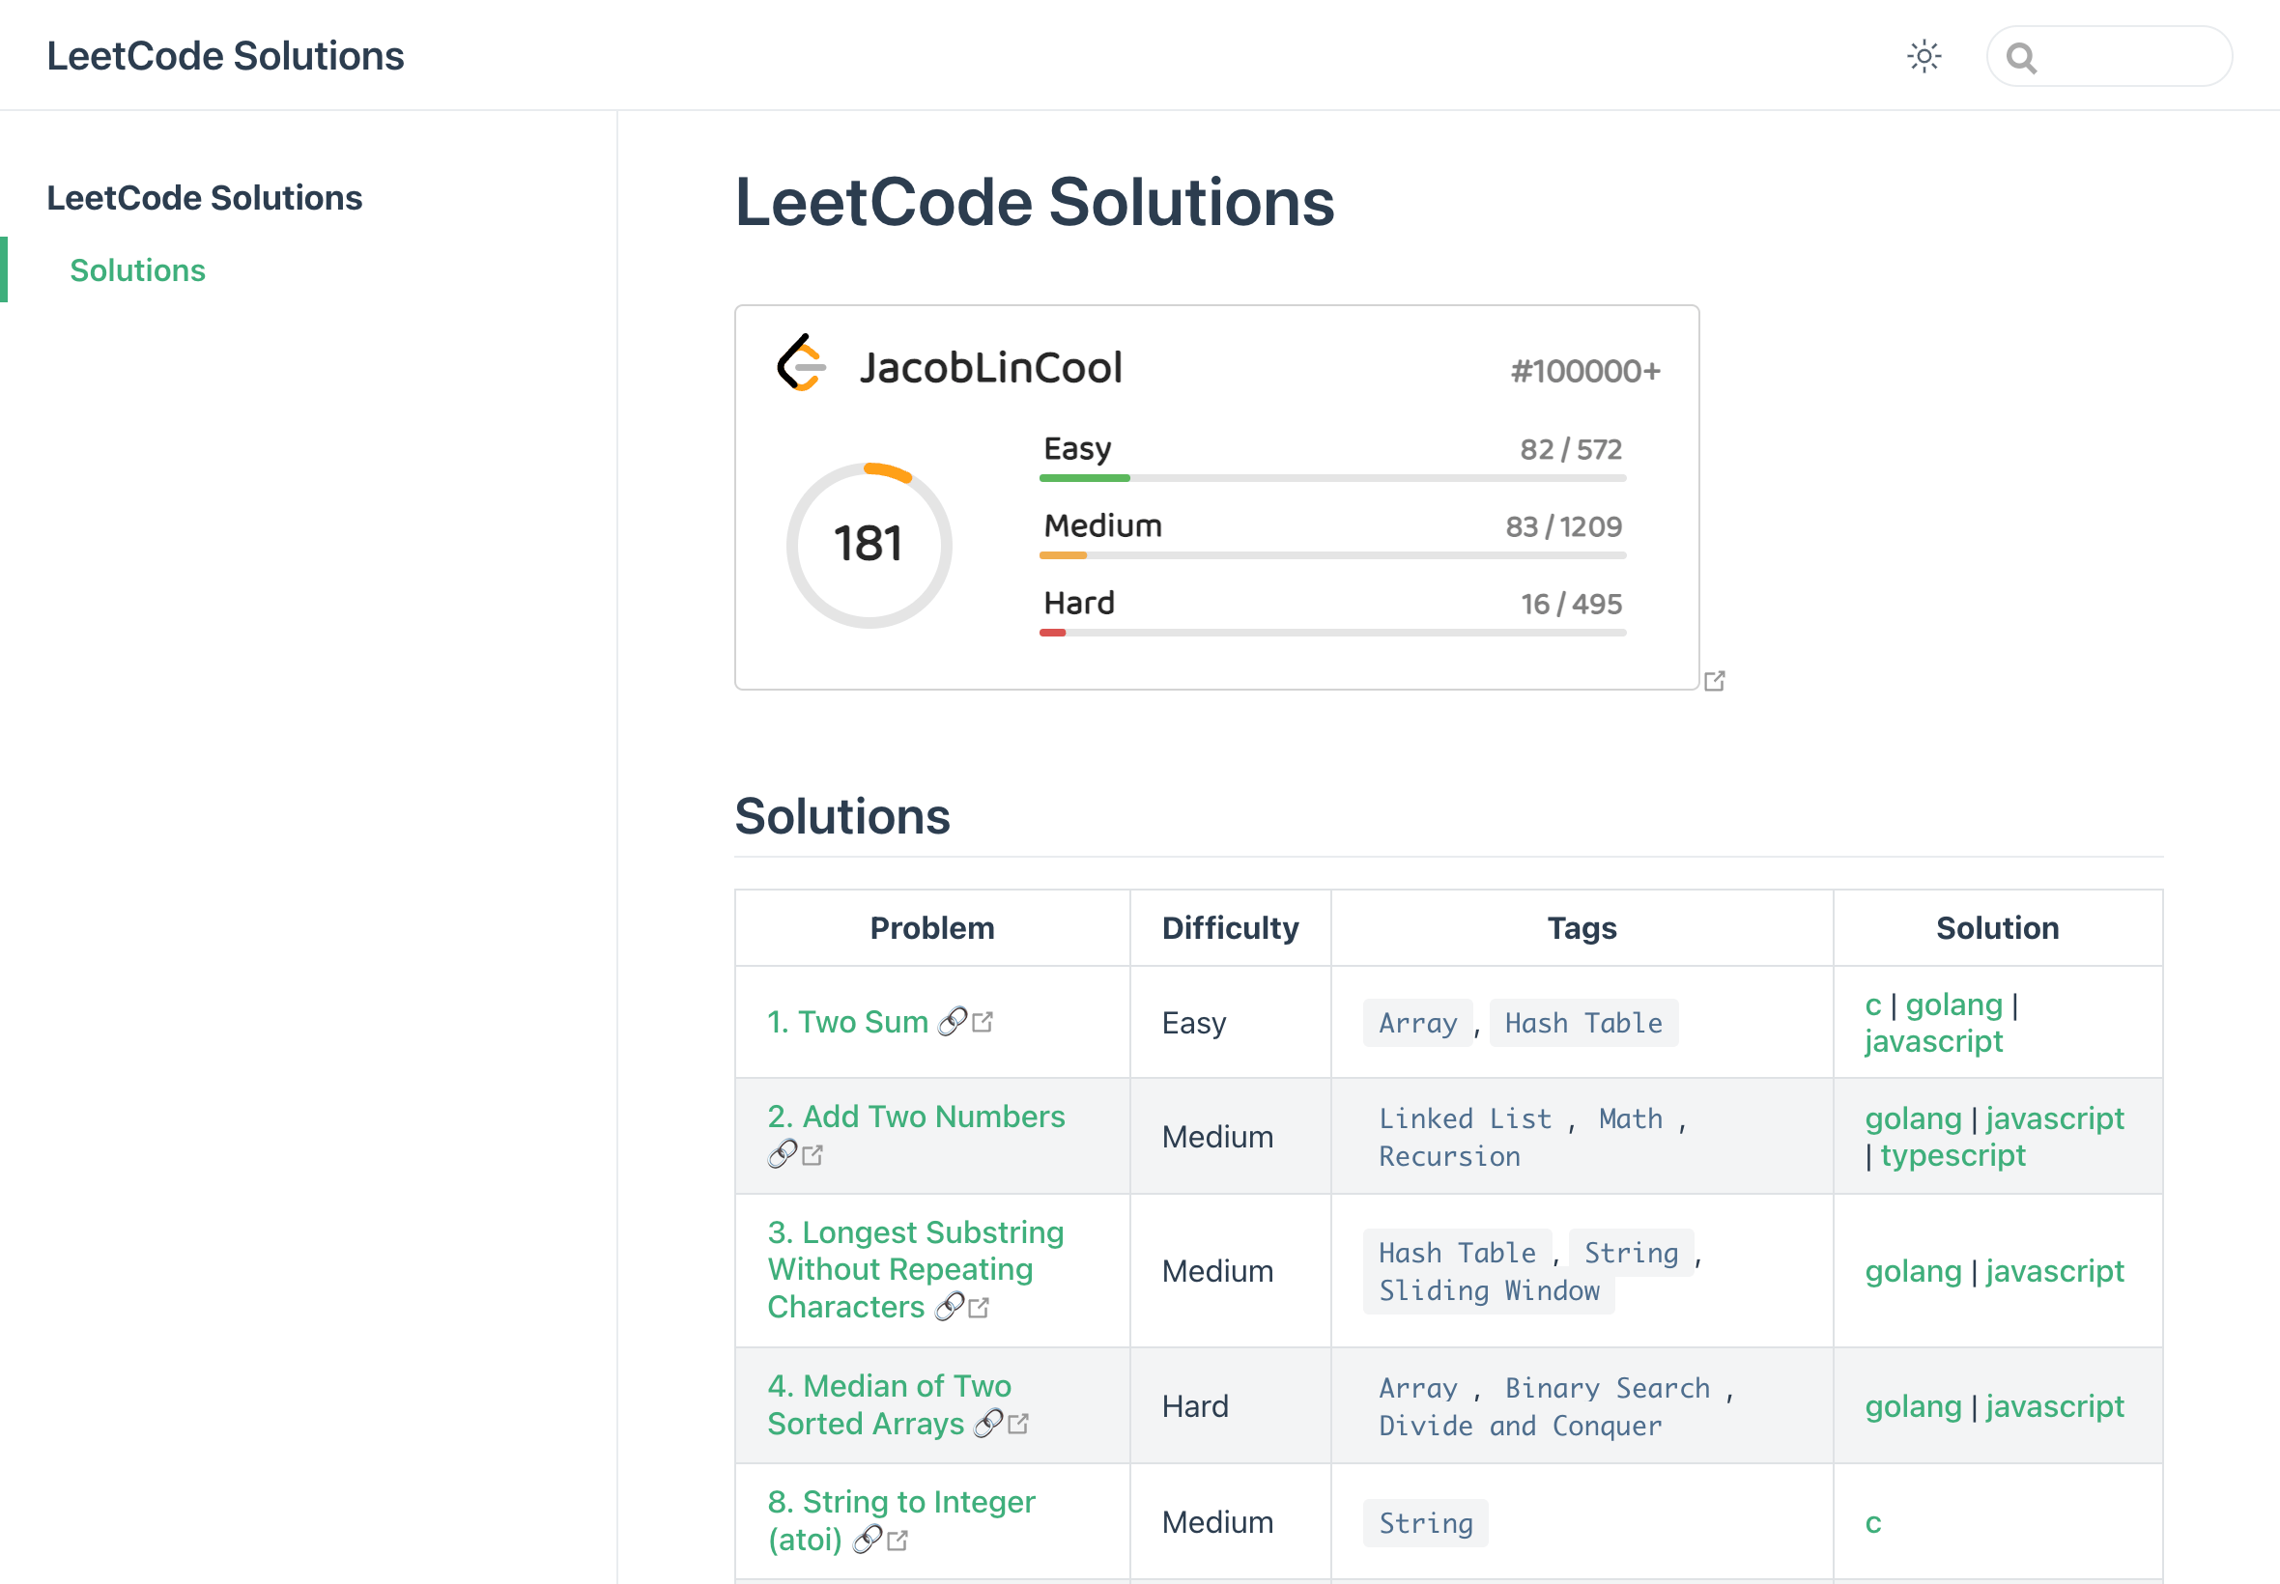This screenshot has height=1584, width=2280.
Task: Open typescript solution for Add Two Numbers
Action: coord(1952,1154)
